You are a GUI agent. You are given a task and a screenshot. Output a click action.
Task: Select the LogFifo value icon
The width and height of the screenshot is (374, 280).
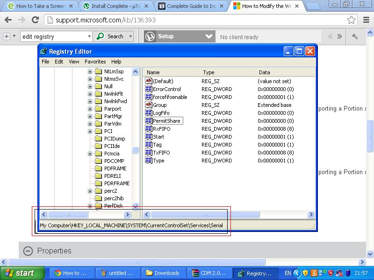(148, 113)
